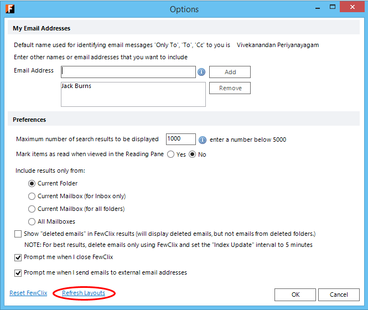
Task: Close the Options dialog with X
Action: tap(352, 7)
